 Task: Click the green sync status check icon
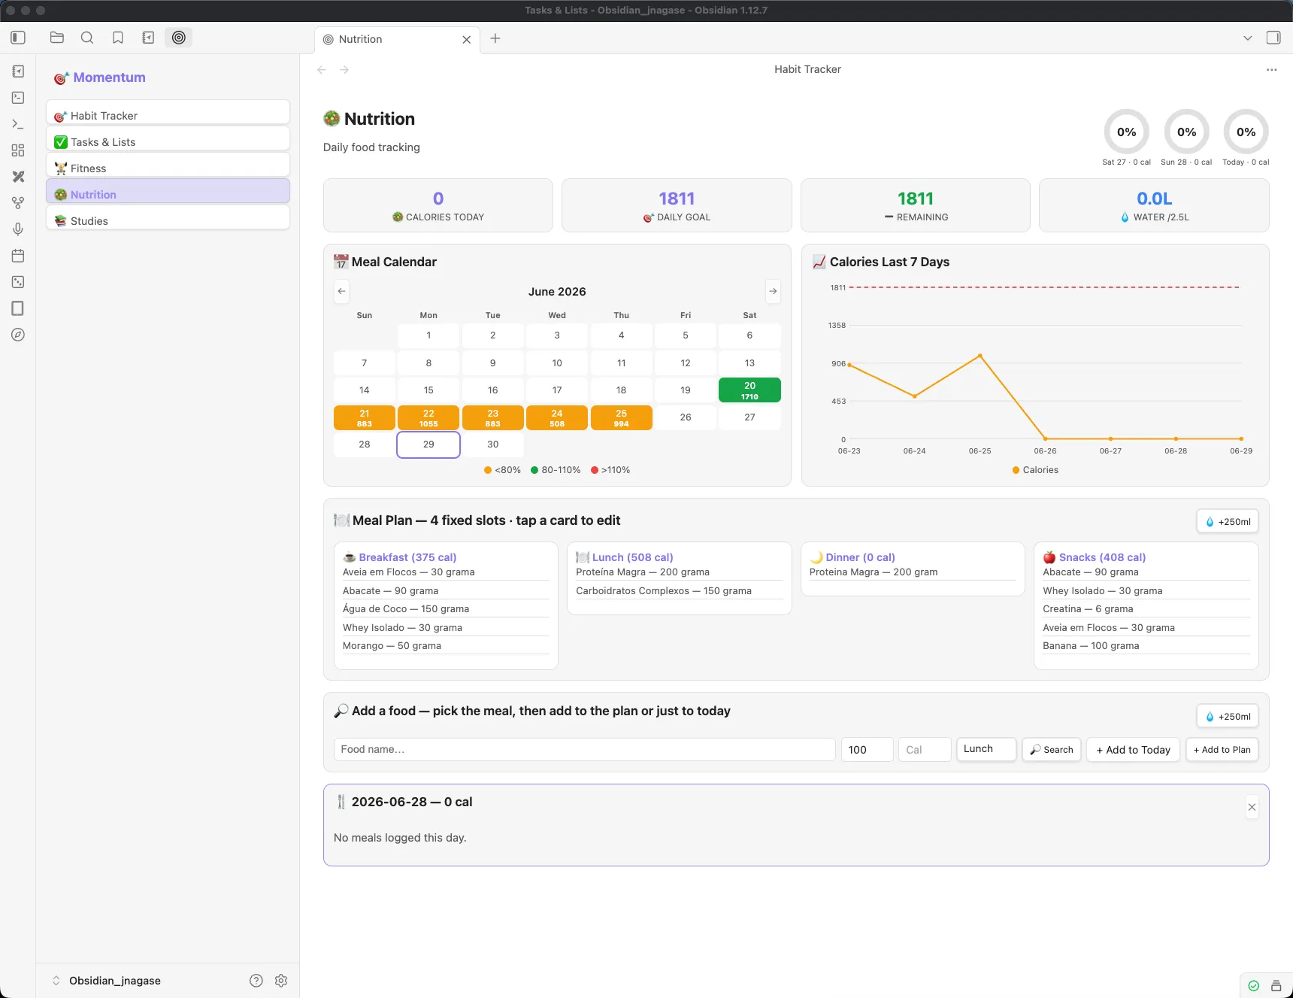click(x=1254, y=985)
